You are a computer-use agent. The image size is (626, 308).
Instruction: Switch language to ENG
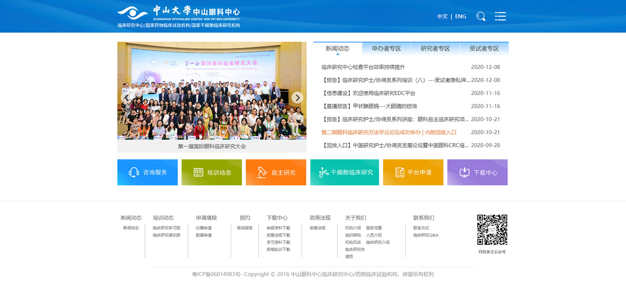[x=460, y=16]
